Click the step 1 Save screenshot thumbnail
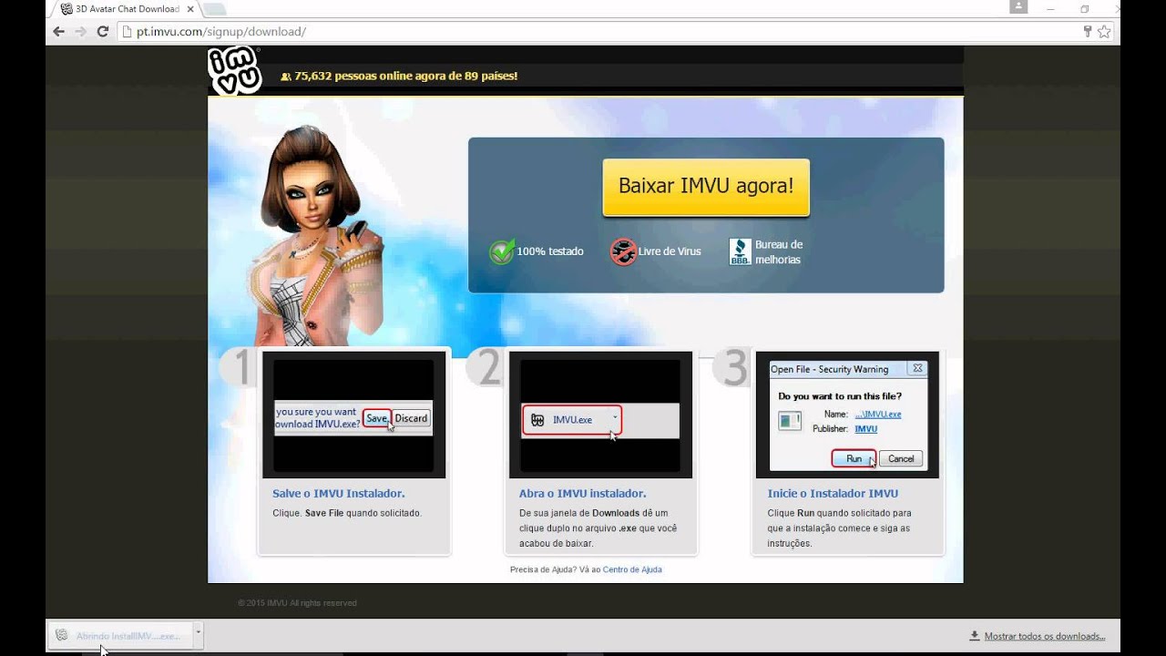 coord(353,415)
